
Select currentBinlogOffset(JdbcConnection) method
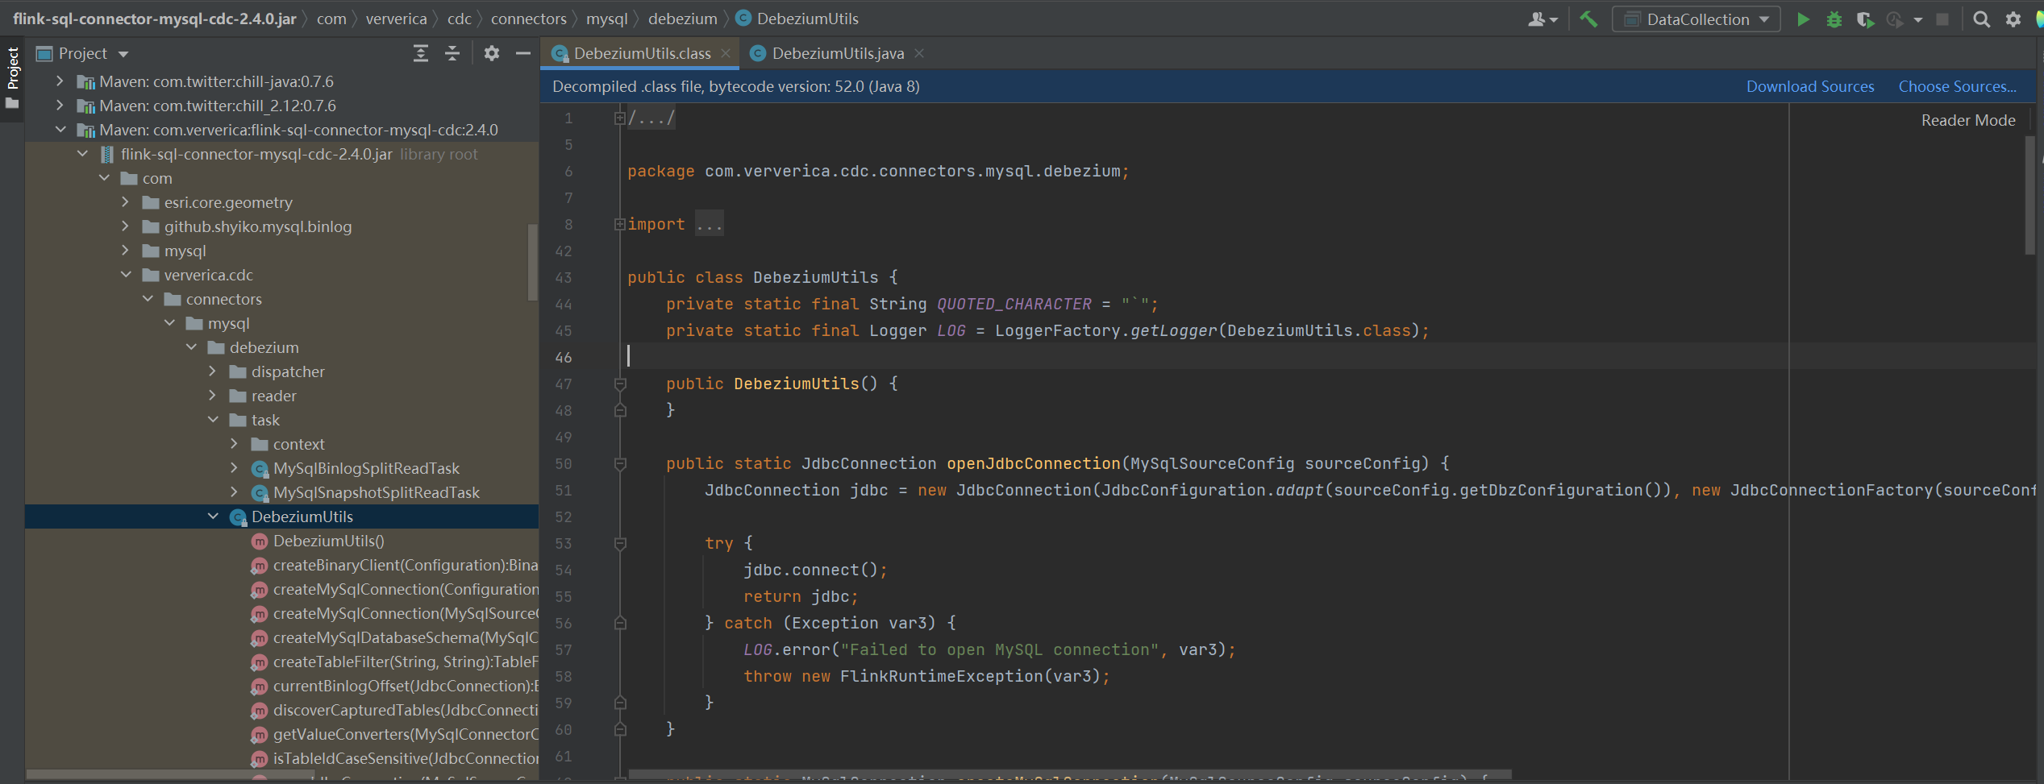click(282, 686)
